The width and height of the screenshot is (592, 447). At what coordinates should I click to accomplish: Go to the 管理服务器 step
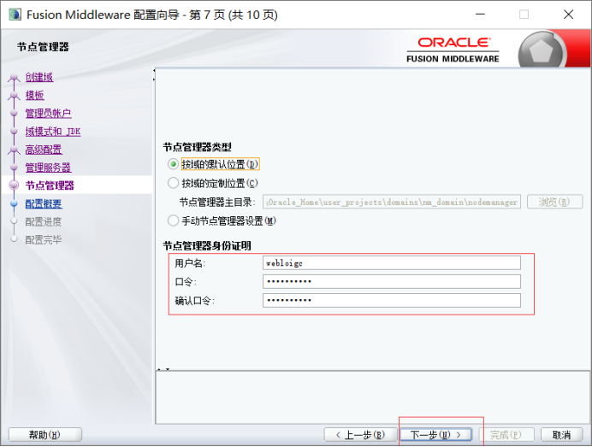(x=48, y=168)
